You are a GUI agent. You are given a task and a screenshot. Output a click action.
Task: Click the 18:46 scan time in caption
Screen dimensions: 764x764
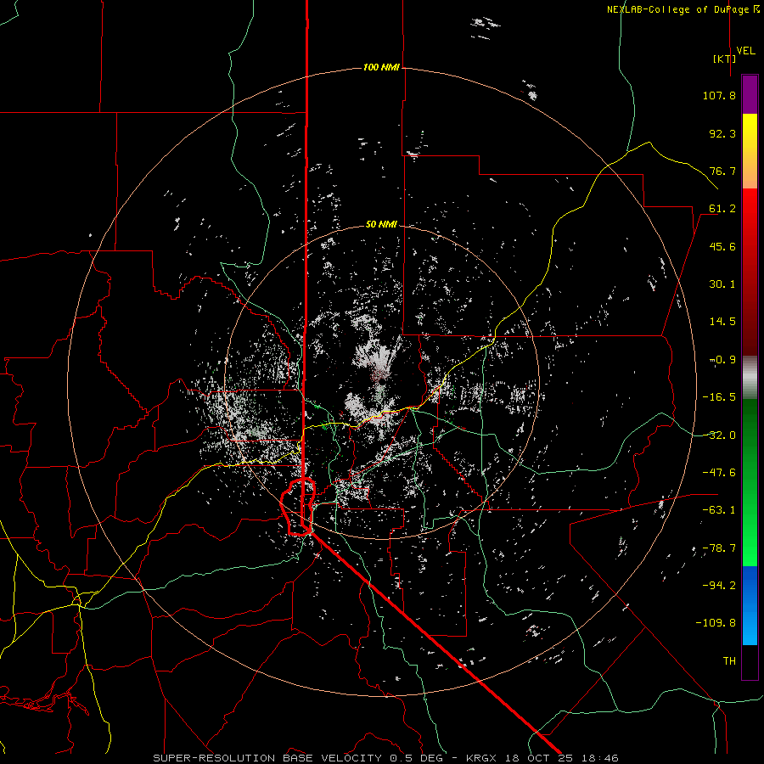click(x=599, y=758)
